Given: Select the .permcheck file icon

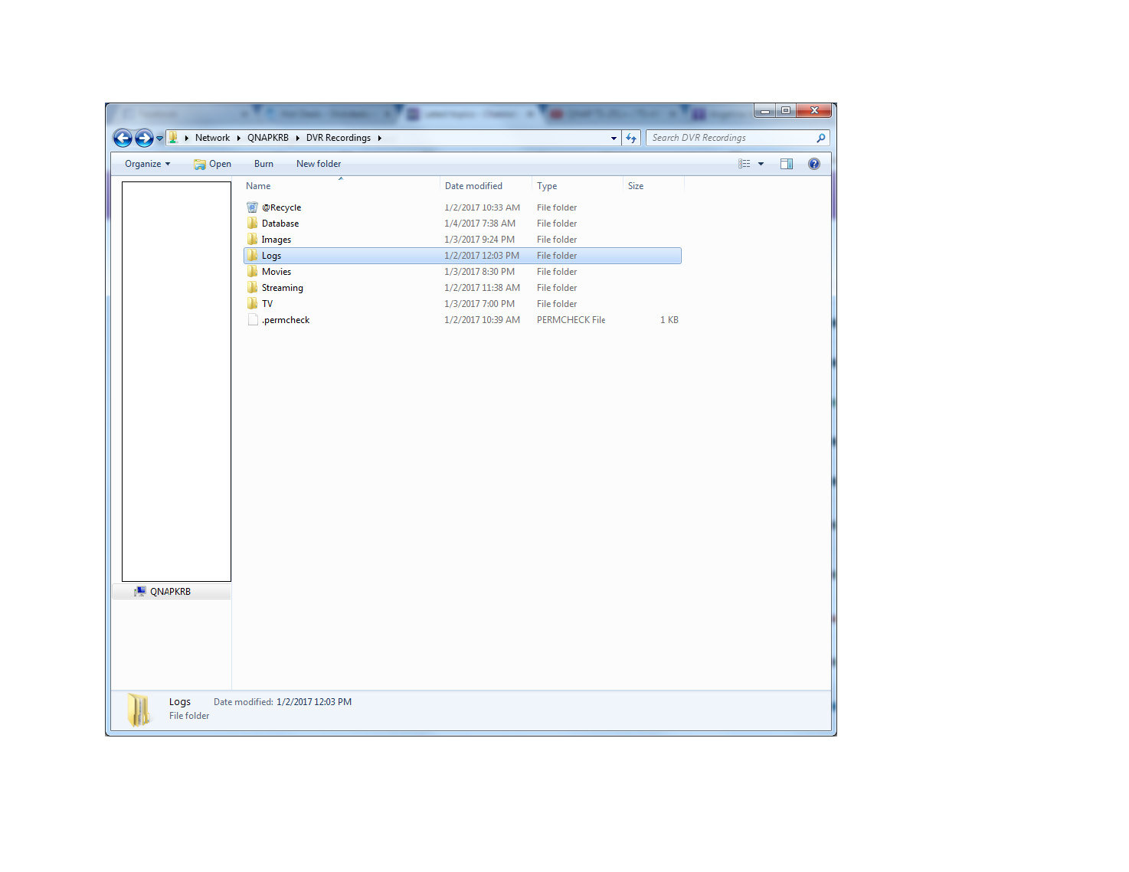Looking at the screenshot, I should tap(252, 320).
